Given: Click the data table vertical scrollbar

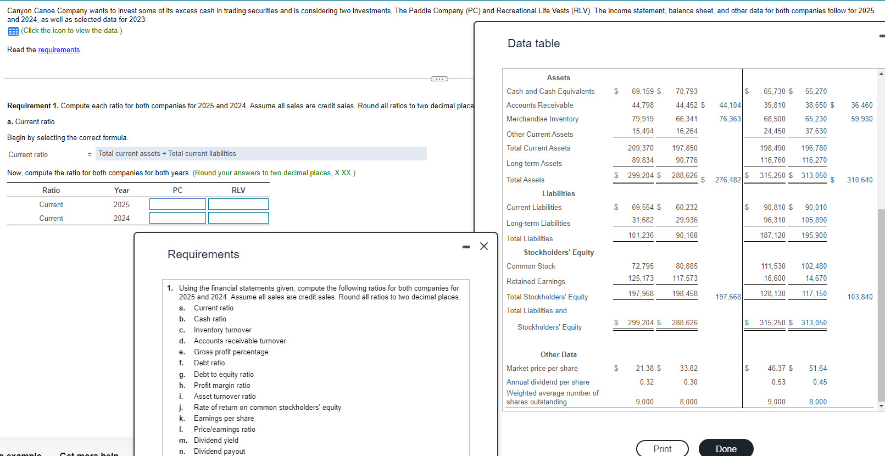Looking at the screenshot, I should coord(881,305).
